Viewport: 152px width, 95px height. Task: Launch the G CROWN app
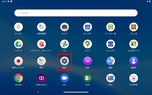click(x=134, y=78)
